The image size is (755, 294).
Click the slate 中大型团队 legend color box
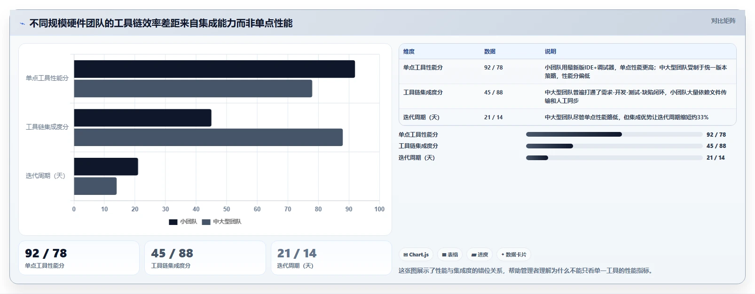(x=206, y=222)
